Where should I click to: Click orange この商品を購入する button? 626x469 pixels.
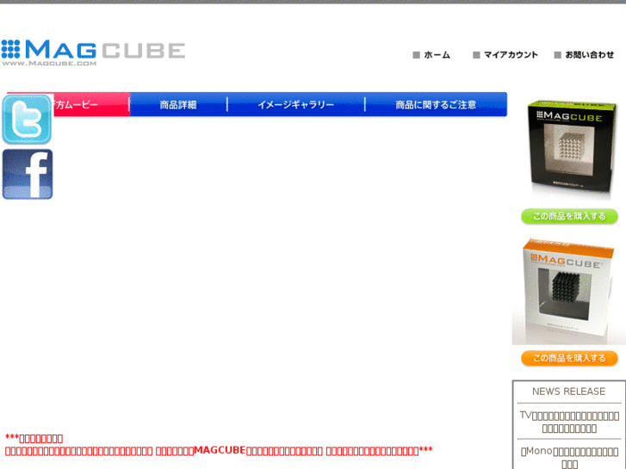[x=569, y=358]
